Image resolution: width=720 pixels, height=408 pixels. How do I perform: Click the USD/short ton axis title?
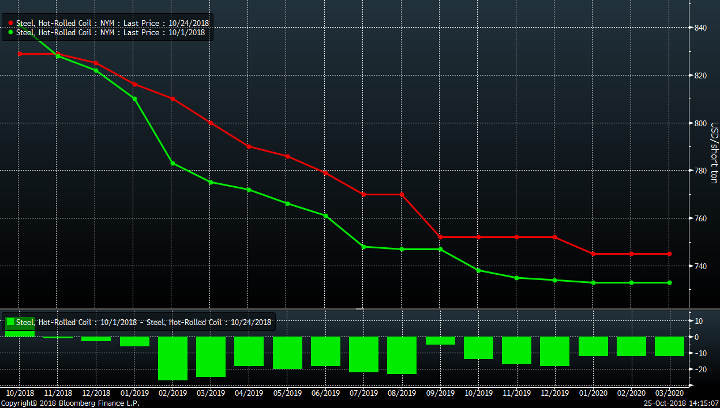[x=713, y=153]
